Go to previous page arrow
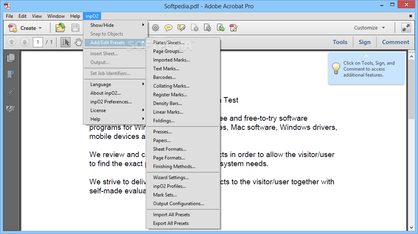Image resolution: width=418 pixels, height=234 pixels. coord(11,42)
